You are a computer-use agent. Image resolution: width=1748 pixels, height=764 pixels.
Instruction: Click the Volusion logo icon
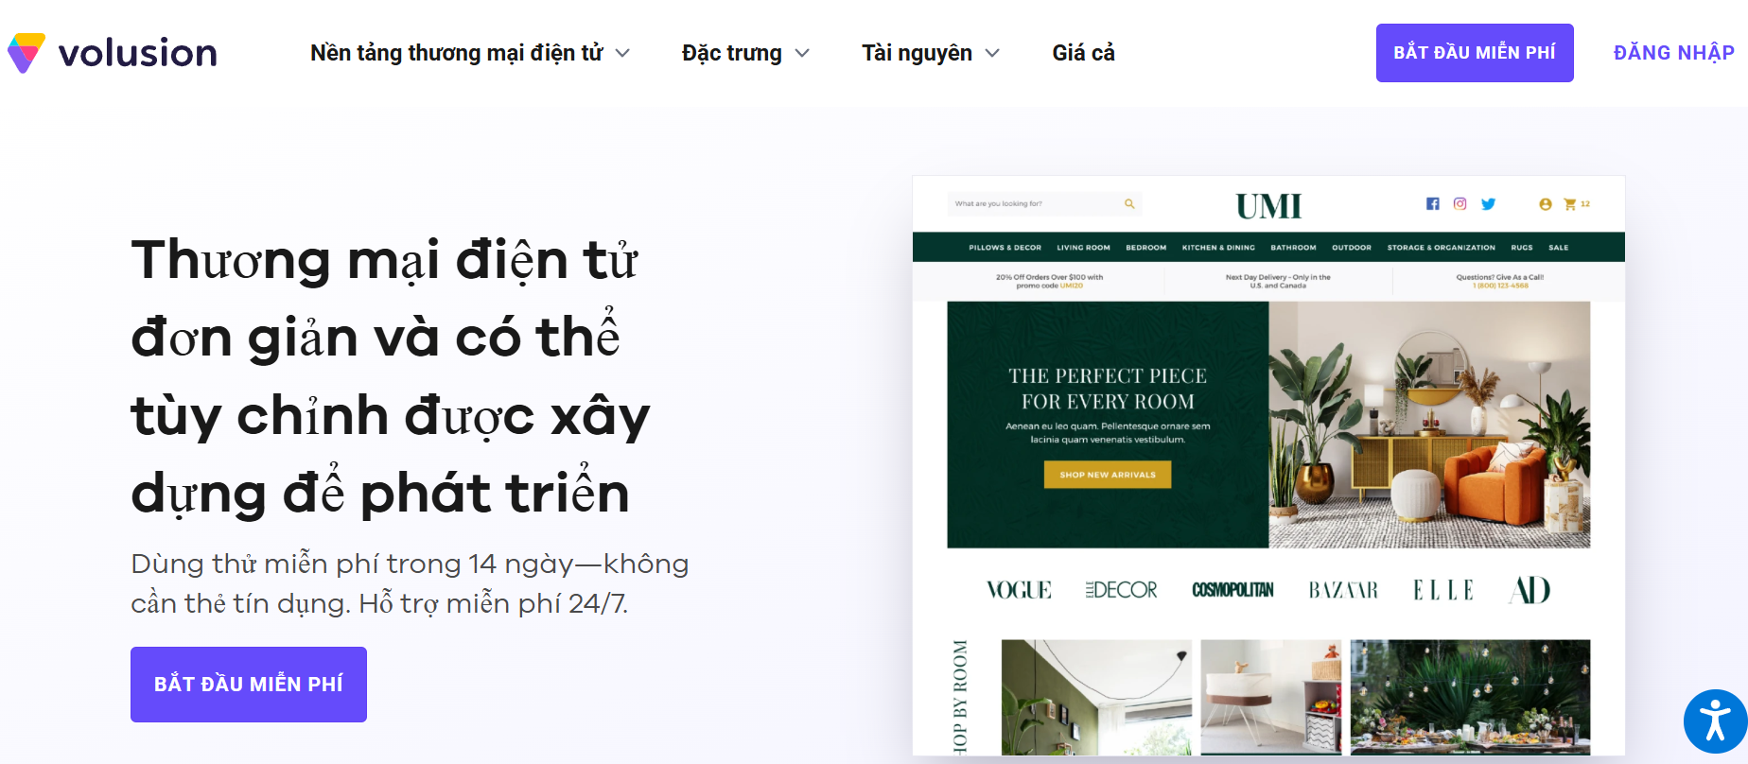pyautogui.click(x=26, y=53)
